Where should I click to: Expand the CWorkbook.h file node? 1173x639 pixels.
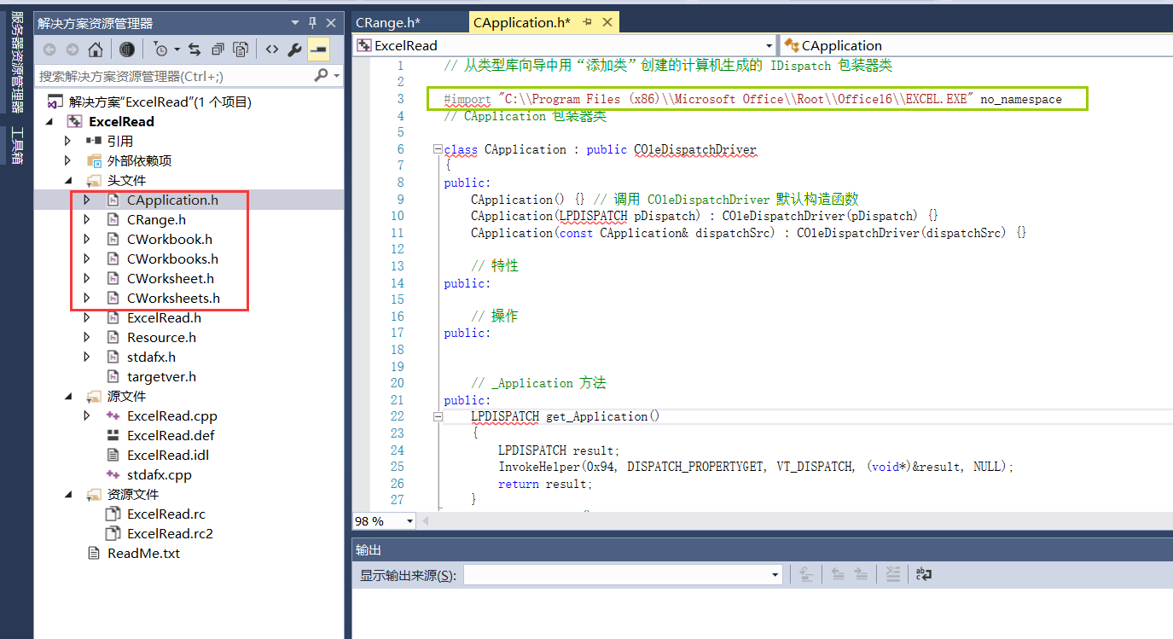click(x=87, y=239)
